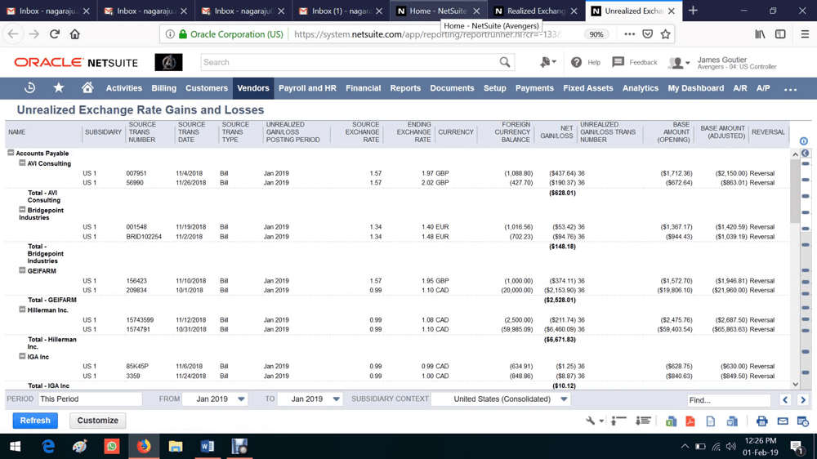Screen dimensions: 817x459
Task: Open the new browser tab button
Action: click(693, 11)
